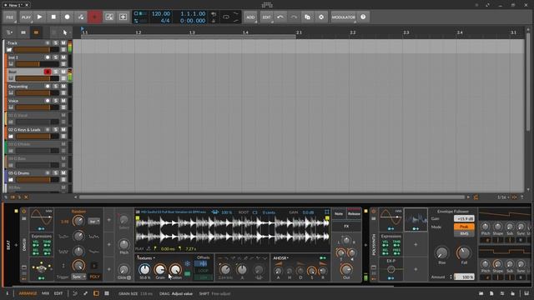Click the redo arrow icon
Screen dimensions: 534x300
point(294,17)
